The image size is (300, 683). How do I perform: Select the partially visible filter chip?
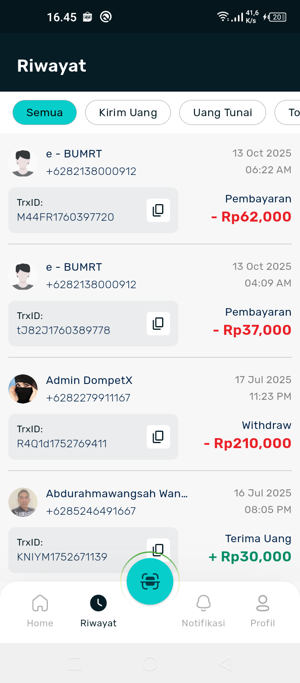tap(290, 112)
